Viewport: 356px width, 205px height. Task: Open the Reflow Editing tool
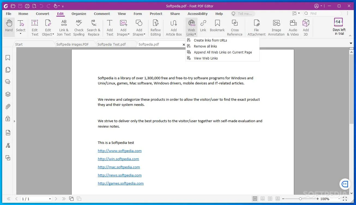(155, 27)
